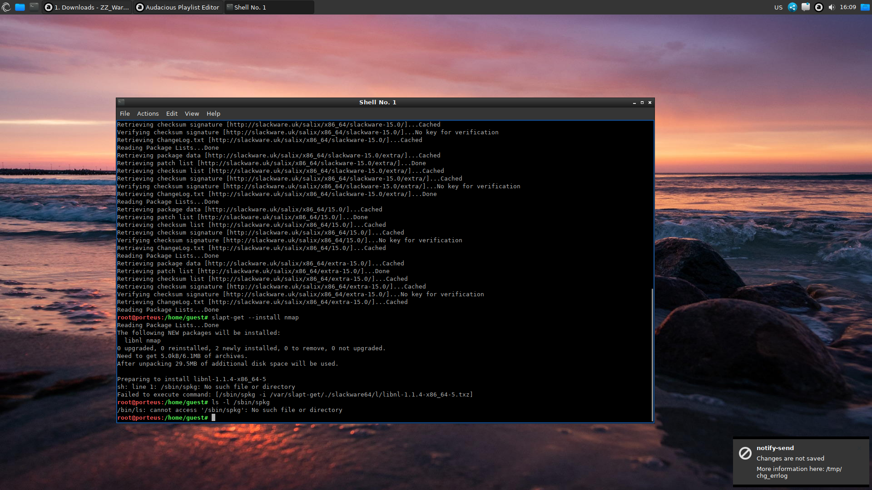
Task: Click 'Need to get 5.0kB/6.1MB of archives.' line
Action: [x=183, y=356]
